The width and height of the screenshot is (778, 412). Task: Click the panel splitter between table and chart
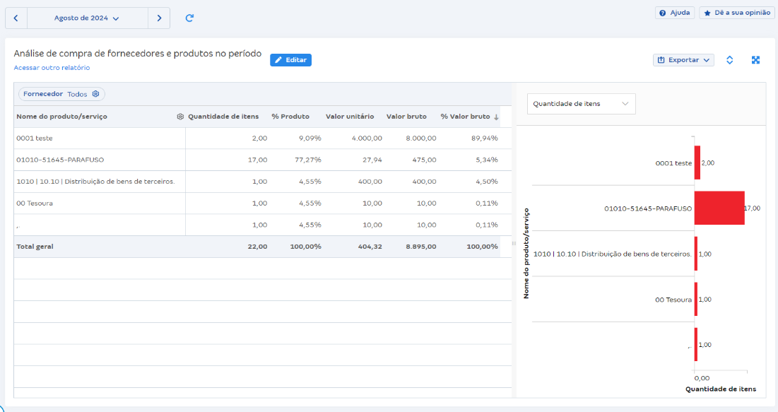point(514,244)
